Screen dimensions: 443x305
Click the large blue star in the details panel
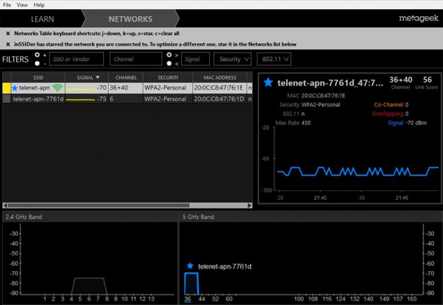(x=268, y=82)
